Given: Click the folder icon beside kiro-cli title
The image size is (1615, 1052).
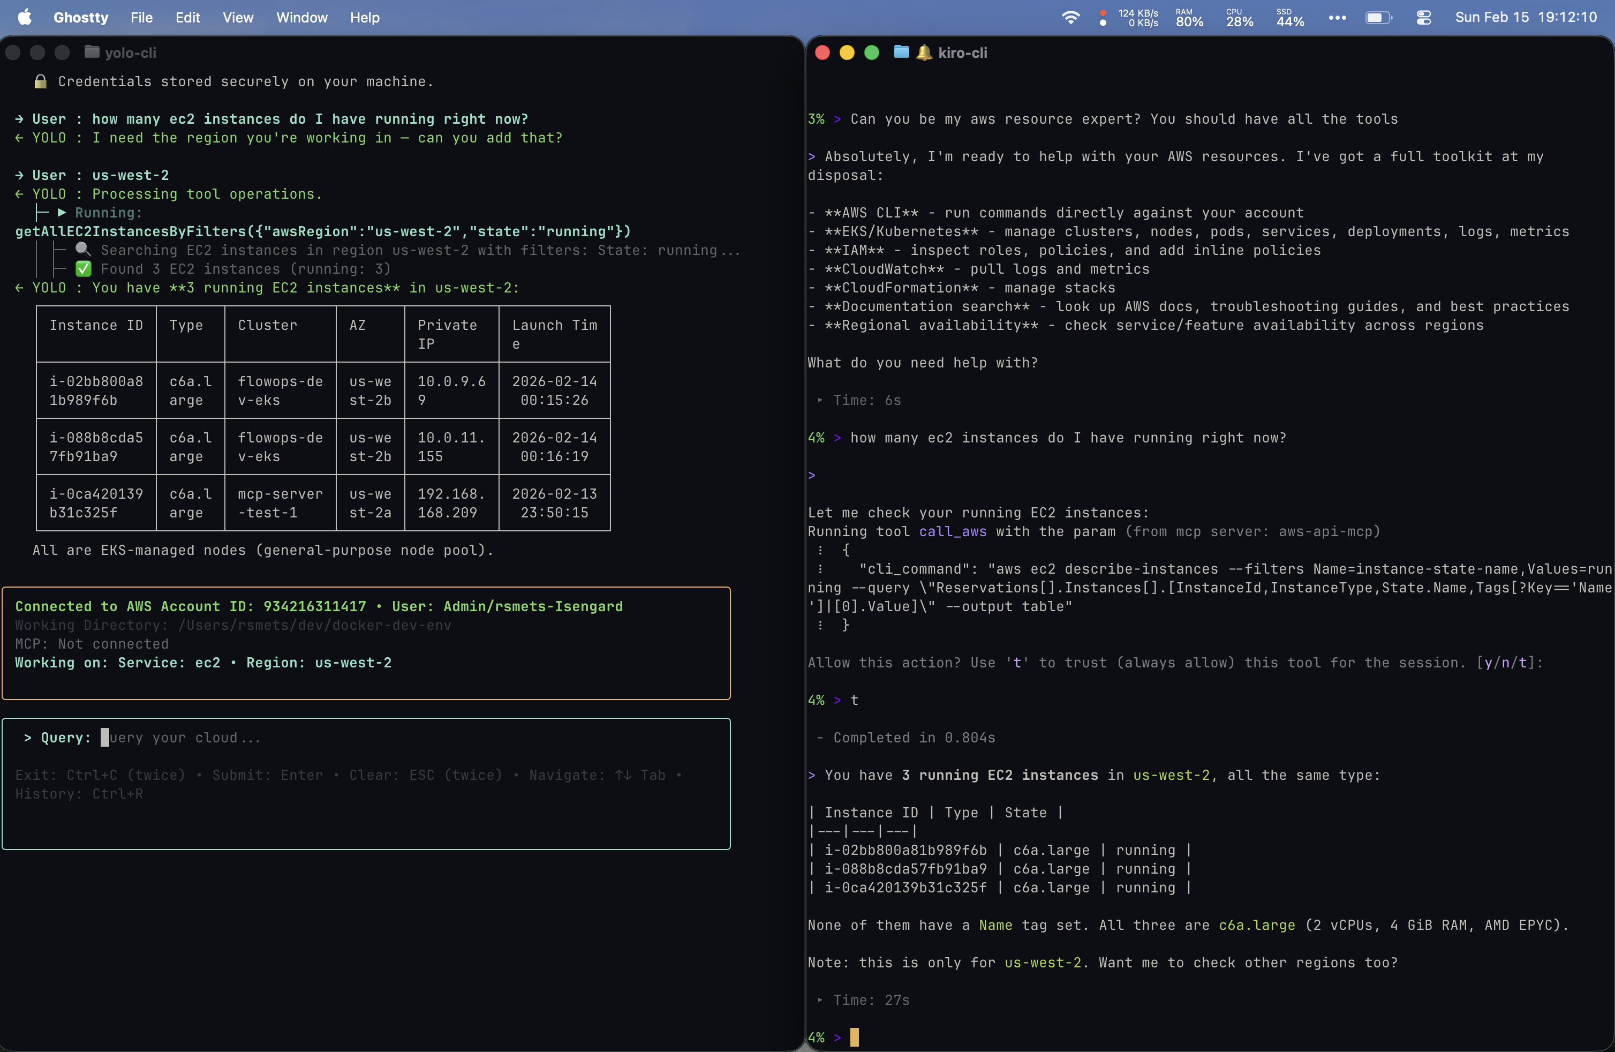Looking at the screenshot, I should (x=901, y=51).
